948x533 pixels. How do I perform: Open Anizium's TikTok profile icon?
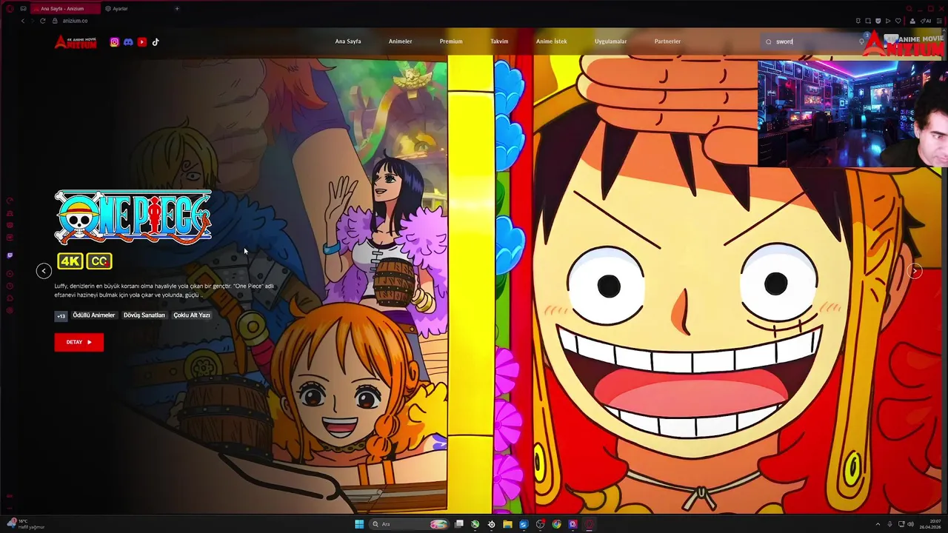click(x=156, y=42)
